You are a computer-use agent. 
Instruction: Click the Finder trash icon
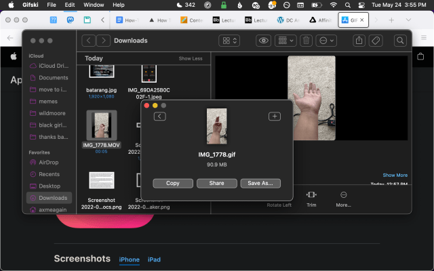[306, 41]
